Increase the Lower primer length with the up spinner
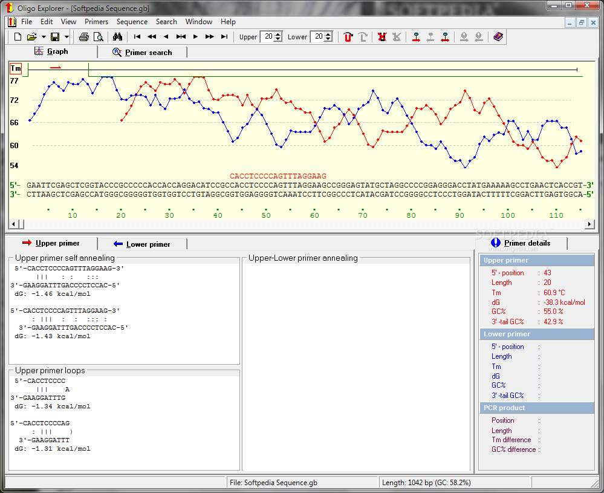The width and height of the screenshot is (604, 493). click(x=328, y=34)
